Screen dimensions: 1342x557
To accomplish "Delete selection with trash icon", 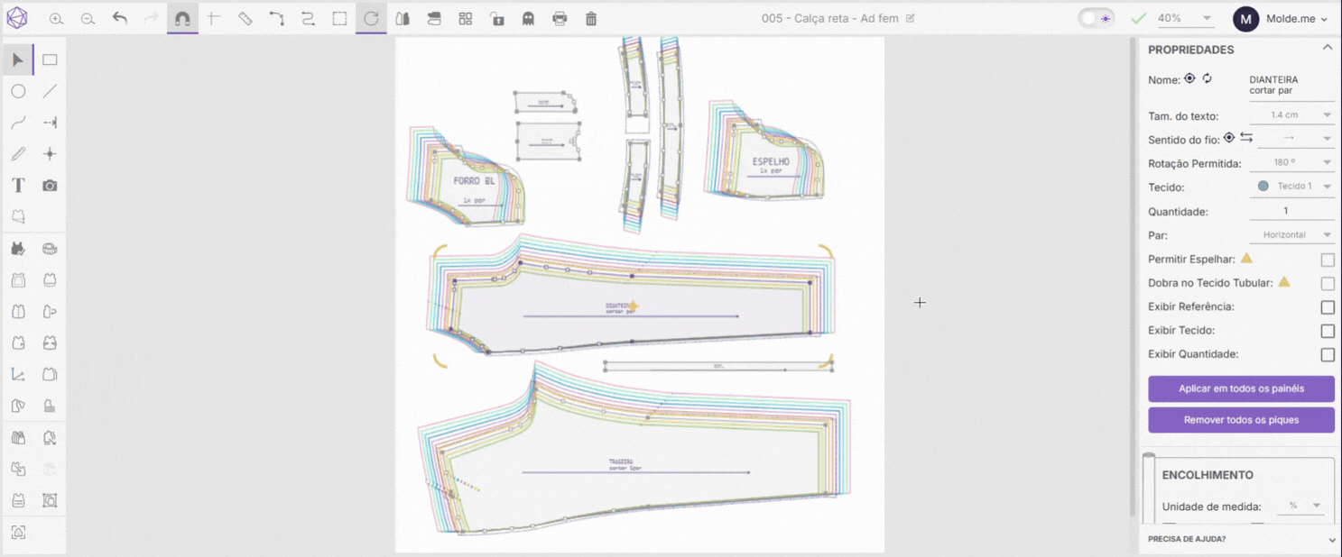I will (591, 19).
